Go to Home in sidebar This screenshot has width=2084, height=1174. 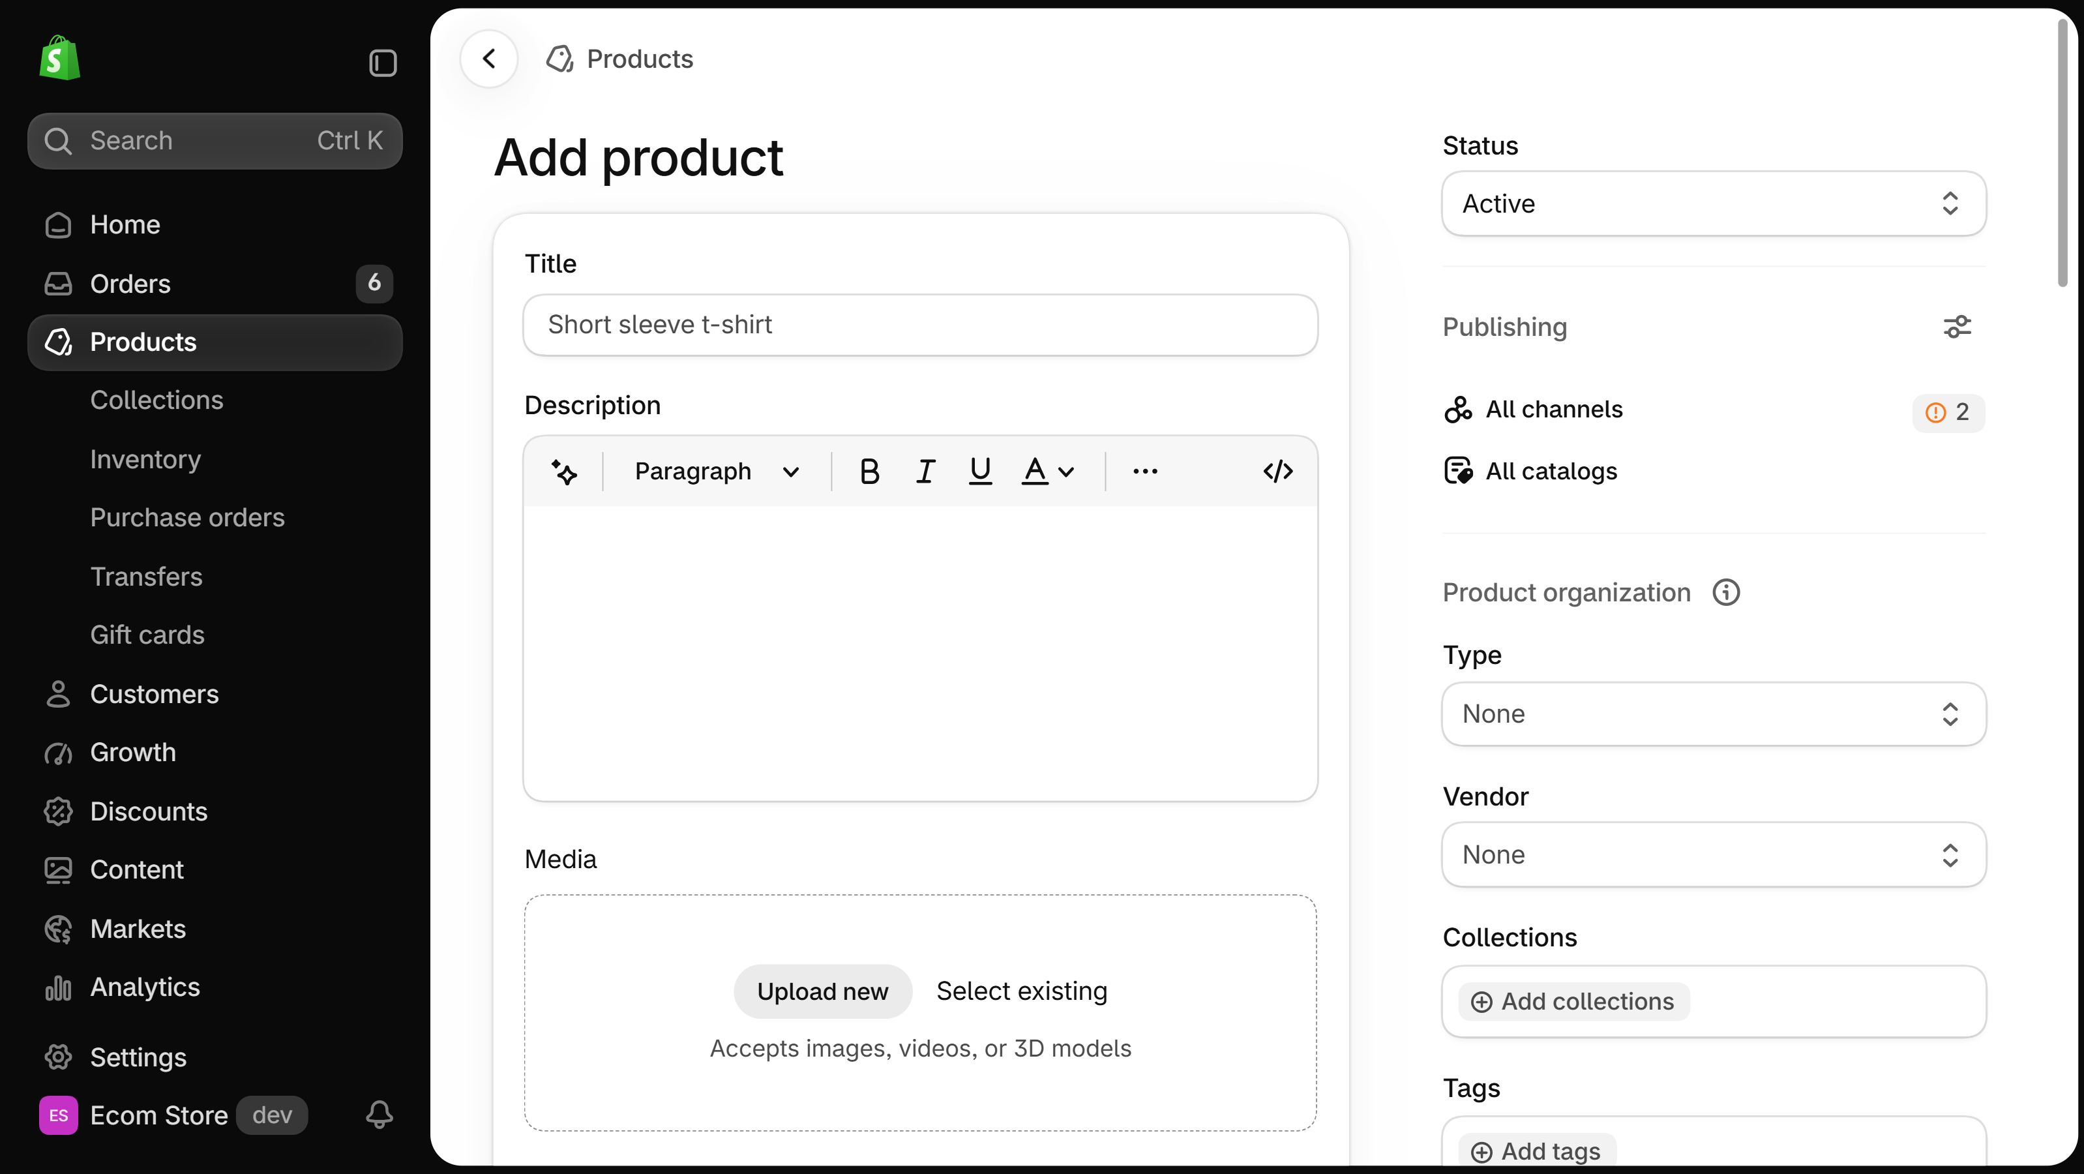[215, 224]
